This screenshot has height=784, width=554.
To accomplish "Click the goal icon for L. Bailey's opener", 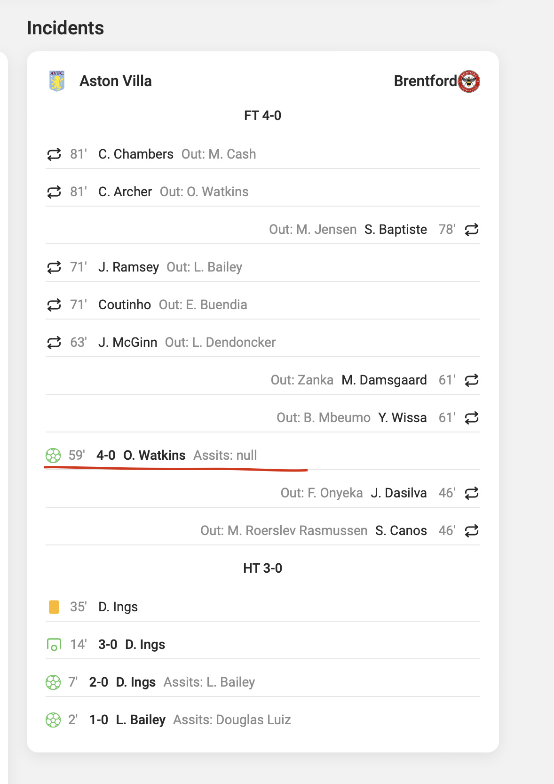I will [x=53, y=719].
